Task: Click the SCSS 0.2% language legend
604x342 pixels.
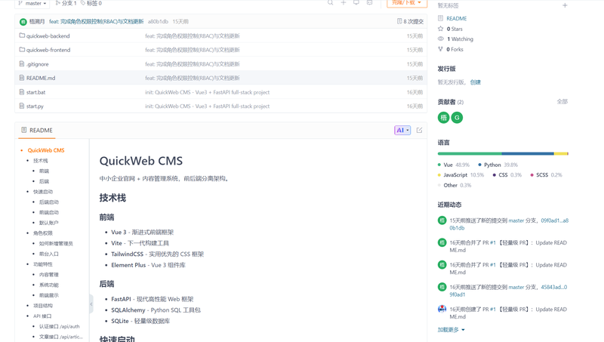Action: (546, 175)
